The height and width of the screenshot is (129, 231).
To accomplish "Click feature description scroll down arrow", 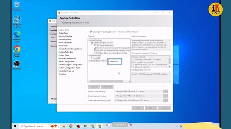I will (x=170, y=50).
